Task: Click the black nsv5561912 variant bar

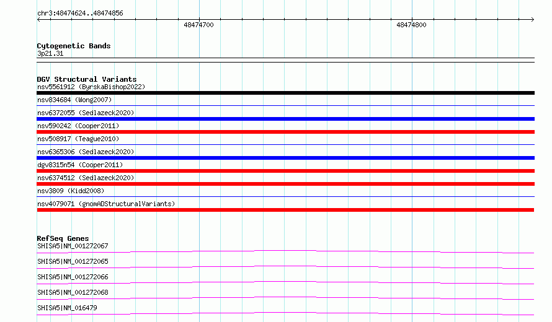Action: [285, 93]
